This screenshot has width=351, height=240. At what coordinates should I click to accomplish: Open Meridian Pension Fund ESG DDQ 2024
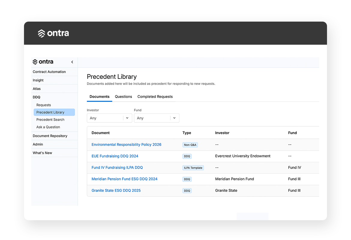[x=124, y=179]
